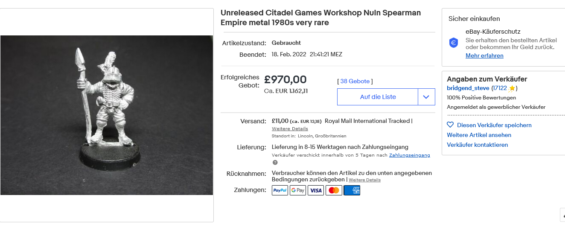Click "Mehr erfahren" about buyer protection
Viewport: 565px width, 227px height.
pyautogui.click(x=484, y=56)
